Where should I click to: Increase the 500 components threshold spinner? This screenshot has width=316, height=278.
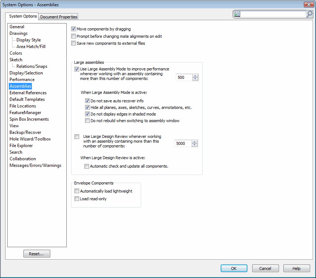(x=195, y=76)
